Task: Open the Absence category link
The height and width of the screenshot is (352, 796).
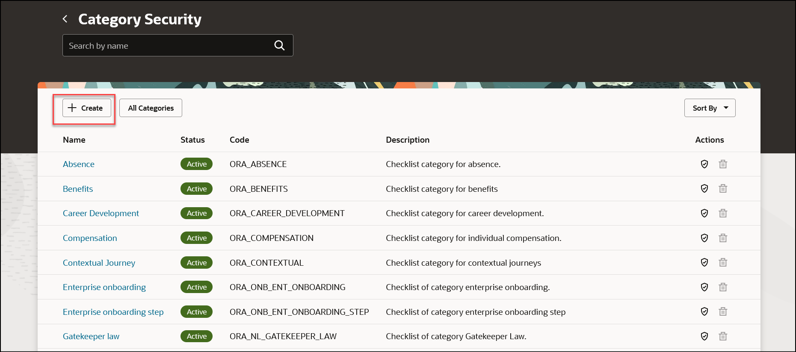Action: (x=79, y=164)
